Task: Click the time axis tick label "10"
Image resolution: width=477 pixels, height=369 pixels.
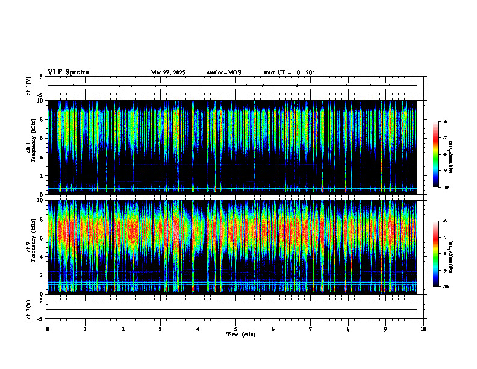Action: click(x=423, y=329)
